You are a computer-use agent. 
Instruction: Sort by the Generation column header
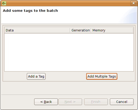click(80, 30)
